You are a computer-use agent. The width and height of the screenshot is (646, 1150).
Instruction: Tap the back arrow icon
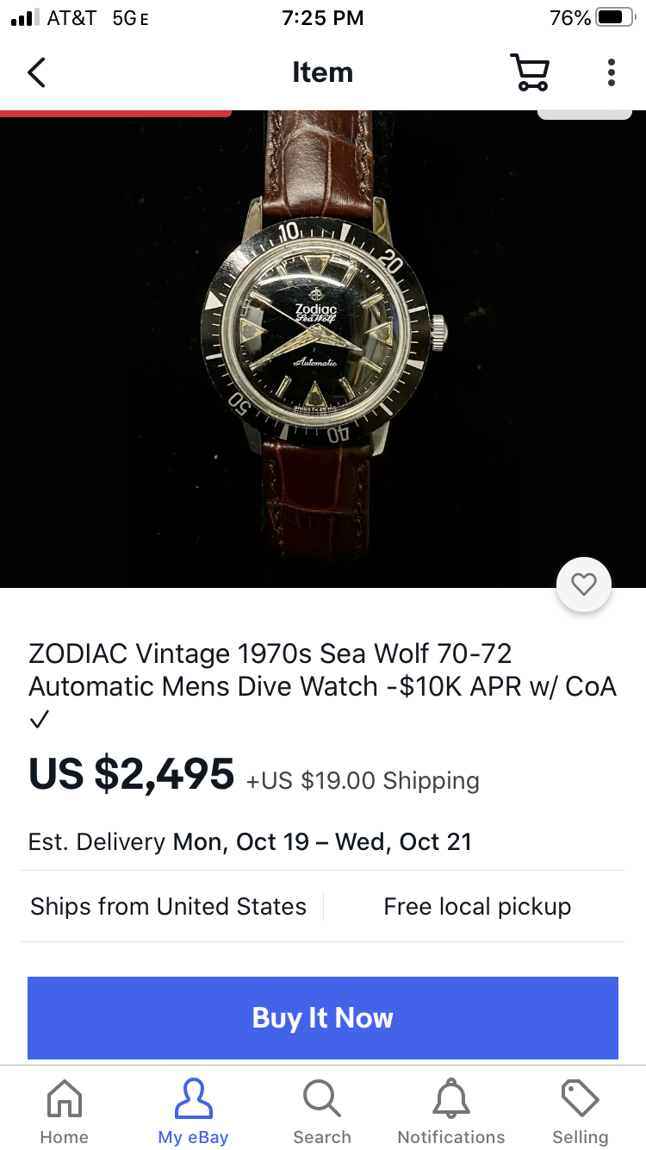coord(36,72)
